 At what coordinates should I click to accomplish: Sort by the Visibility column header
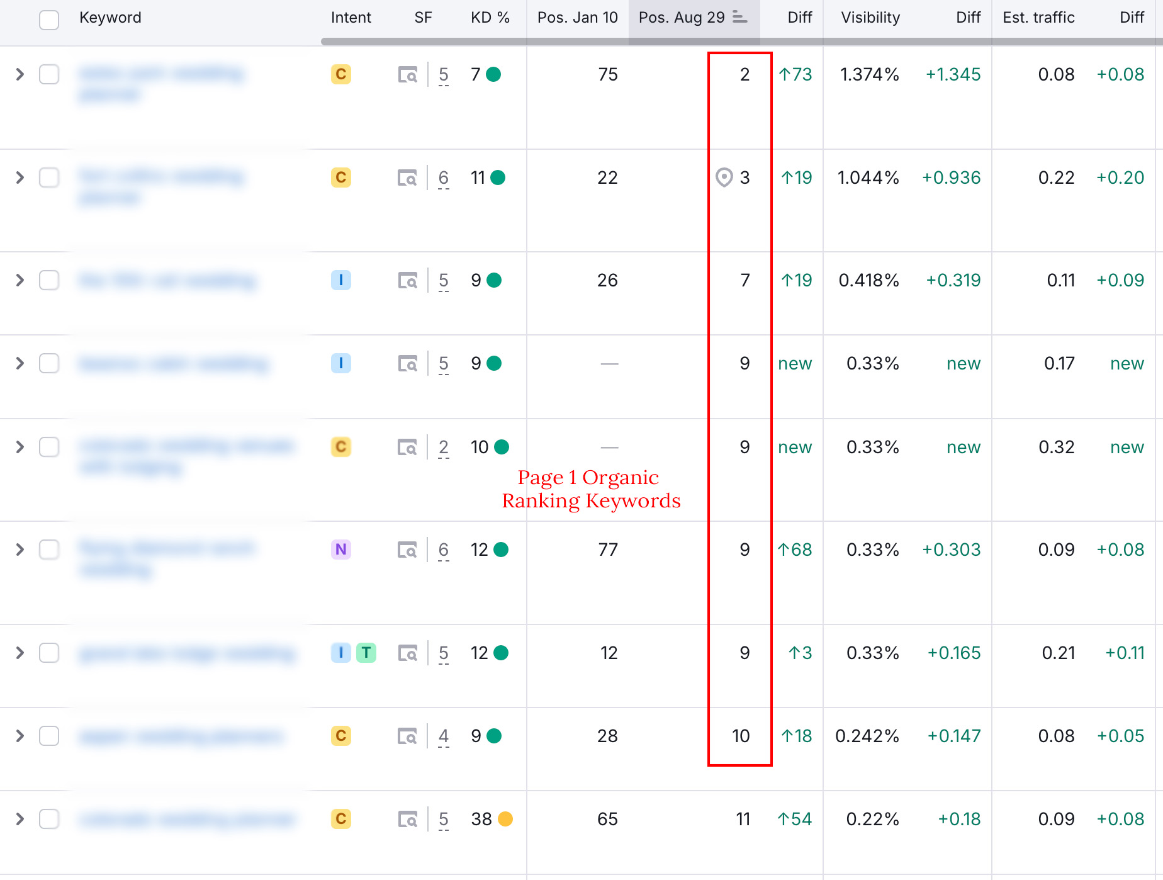click(870, 18)
